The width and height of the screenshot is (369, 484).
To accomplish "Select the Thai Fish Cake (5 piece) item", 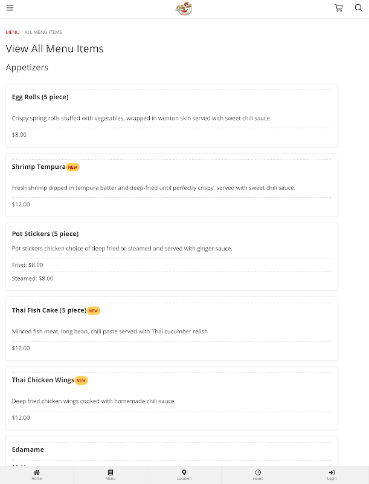I will (49, 310).
